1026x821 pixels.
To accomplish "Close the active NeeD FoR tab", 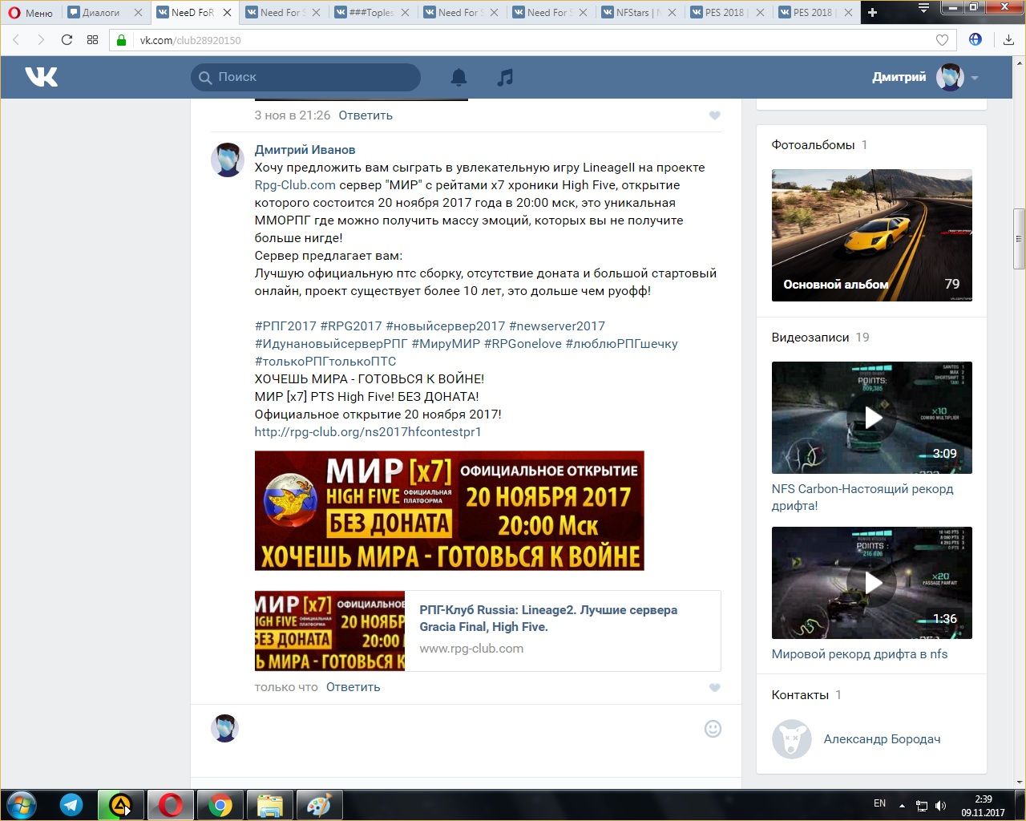I will [227, 13].
